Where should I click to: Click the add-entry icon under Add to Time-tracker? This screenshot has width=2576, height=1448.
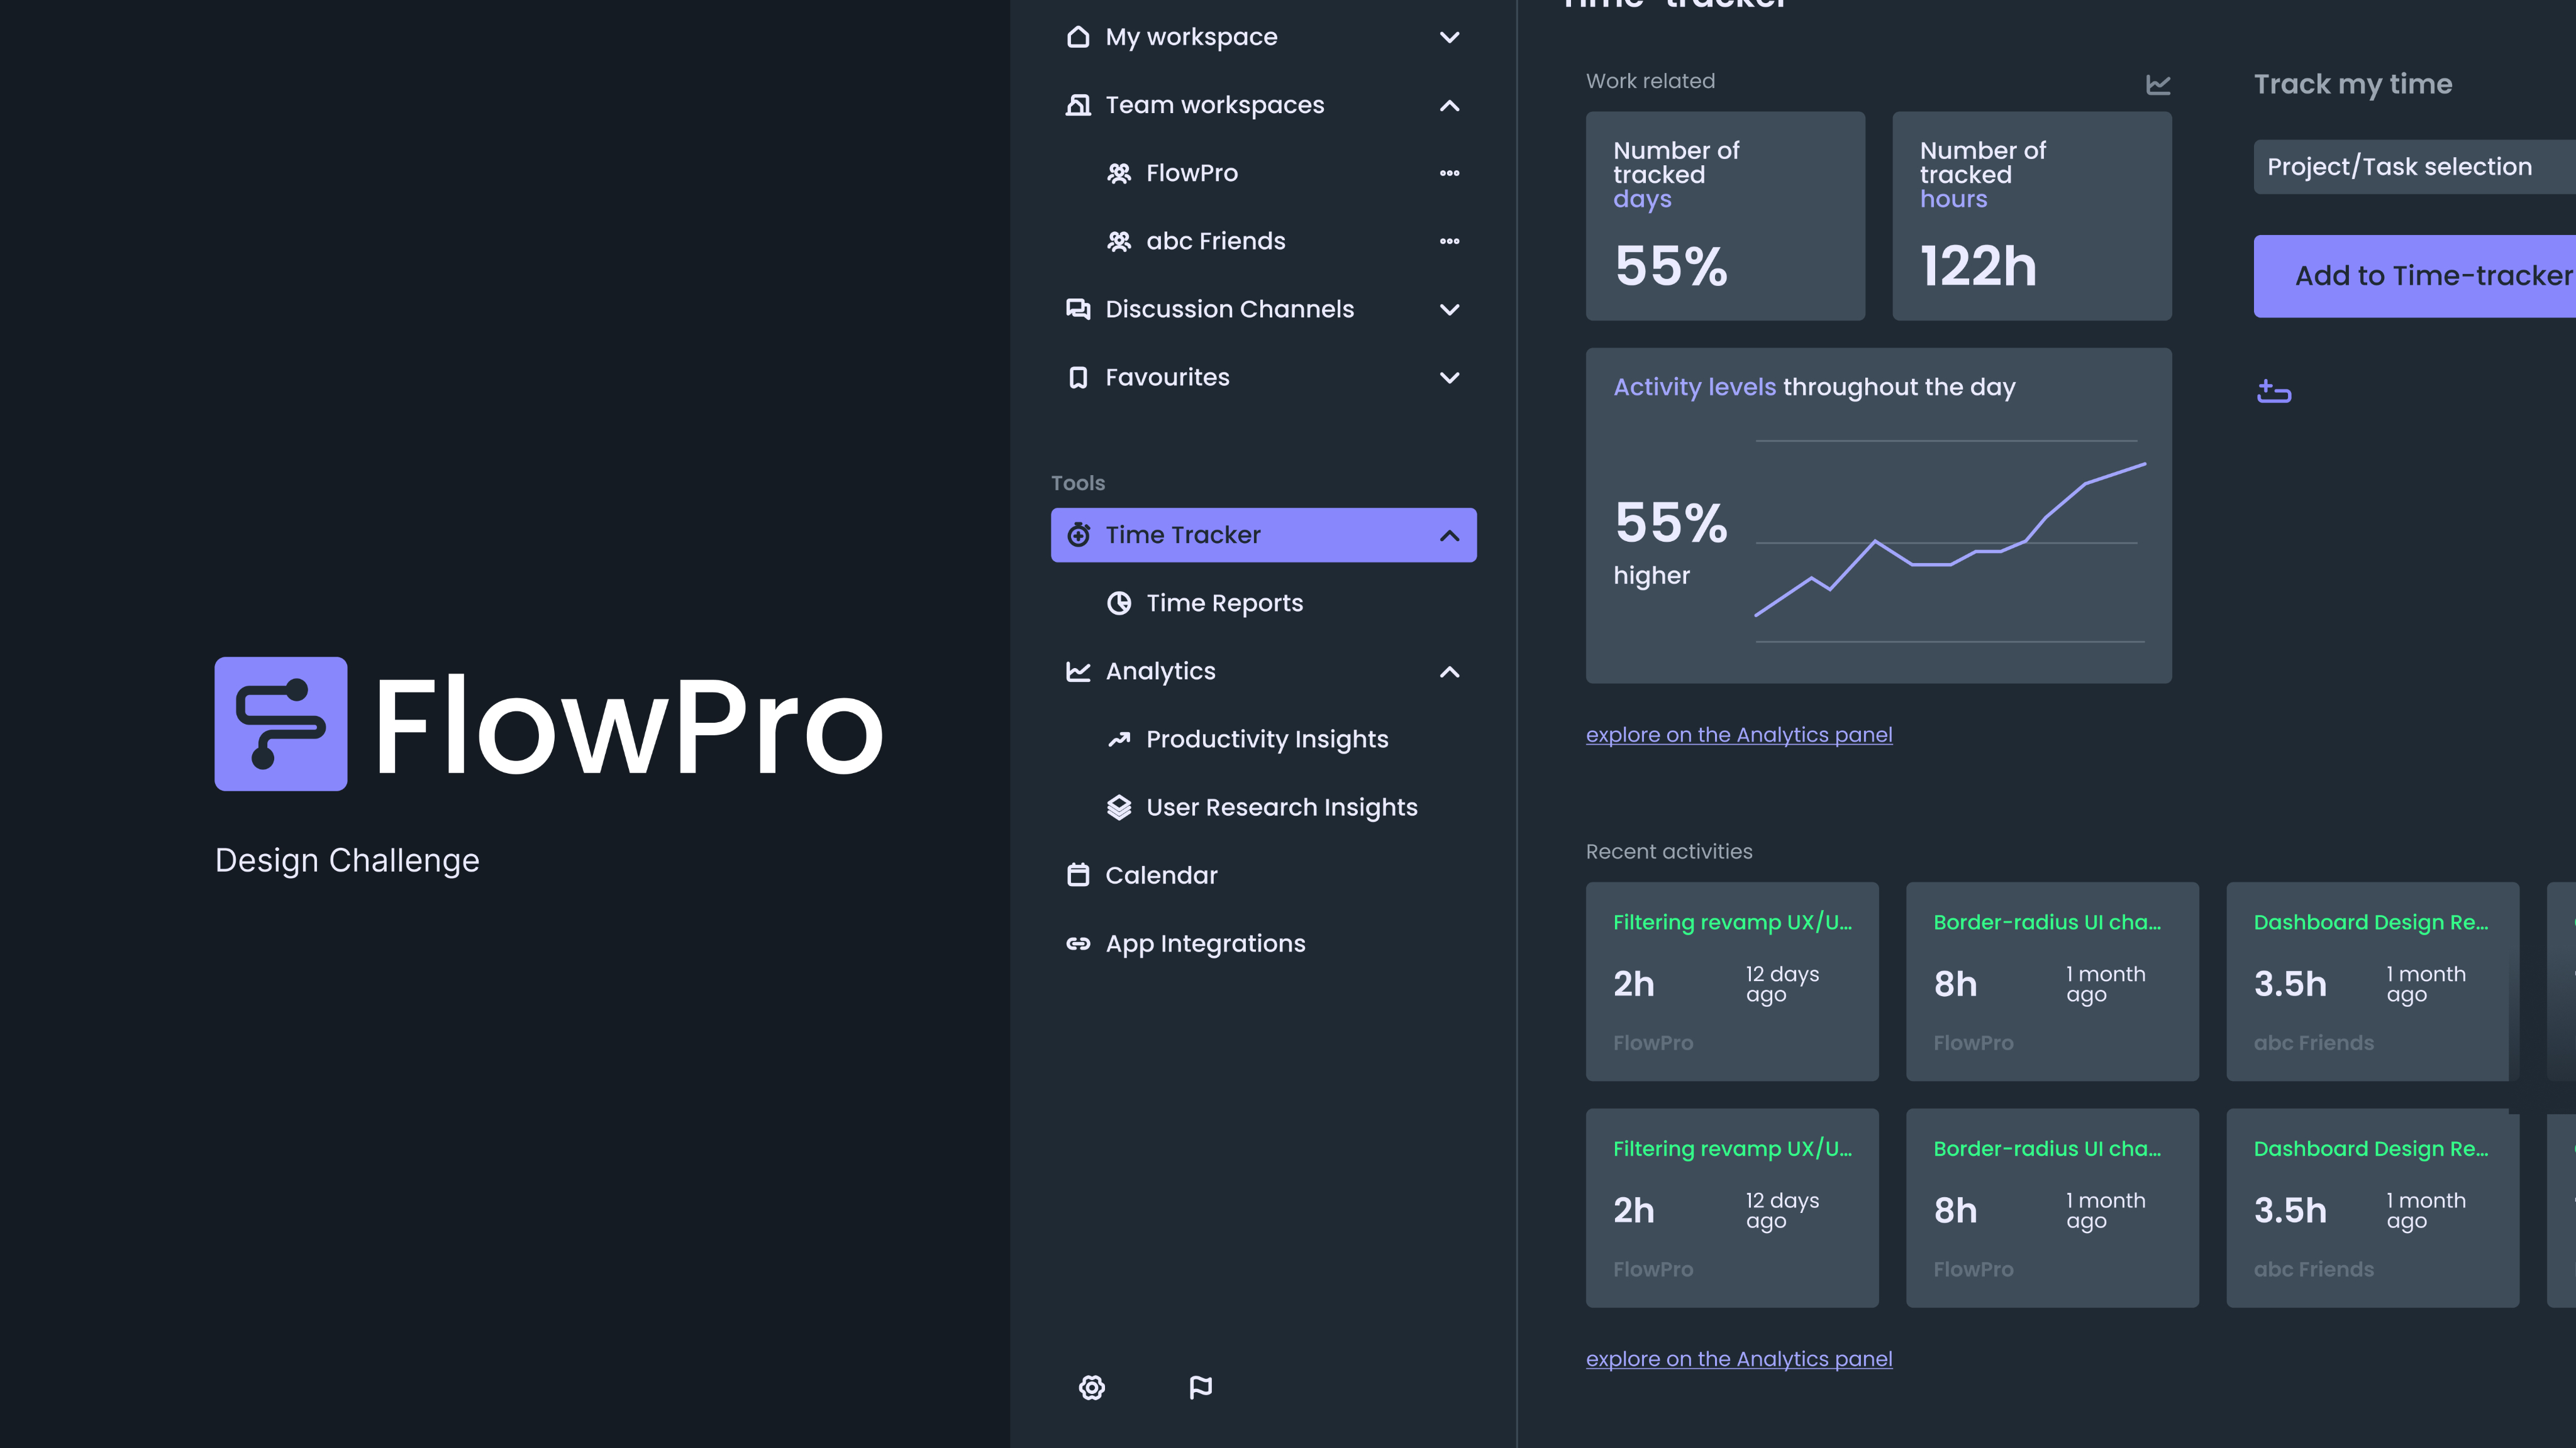tap(2273, 392)
